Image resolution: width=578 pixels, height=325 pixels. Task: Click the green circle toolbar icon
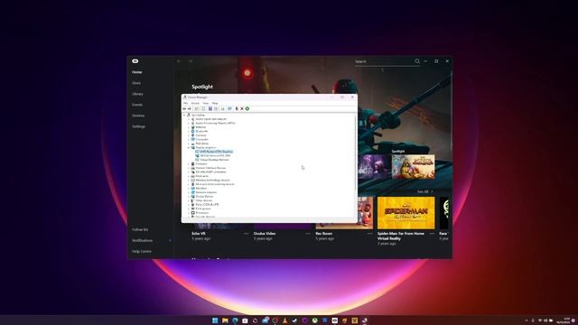[247, 108]
